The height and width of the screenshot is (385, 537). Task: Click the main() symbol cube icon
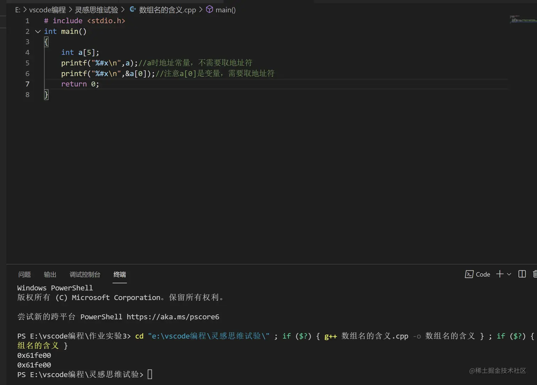210,9
